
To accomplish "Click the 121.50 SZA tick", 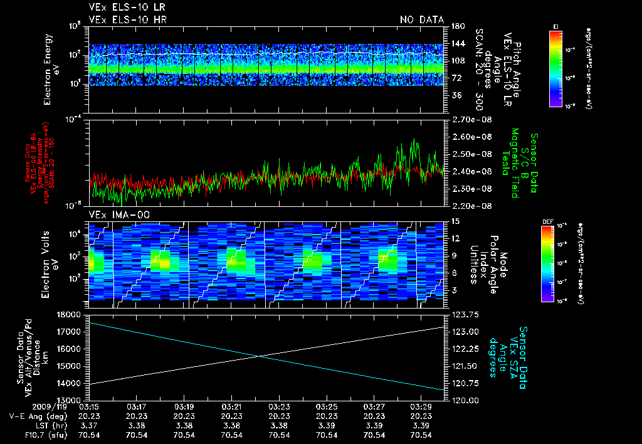I will (x=465, y=366).
